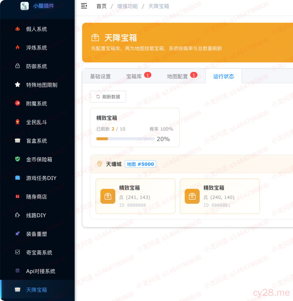Click the 游戏任务DIY calendar icon

pyautogui.click(x=17, y=178)
